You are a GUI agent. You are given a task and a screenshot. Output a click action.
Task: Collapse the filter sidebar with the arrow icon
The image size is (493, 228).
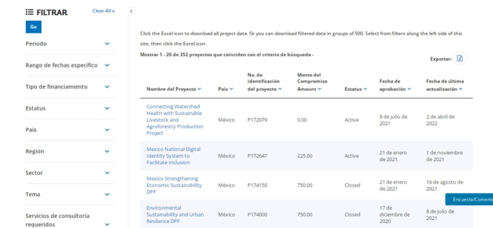click(x=131, y=11)
